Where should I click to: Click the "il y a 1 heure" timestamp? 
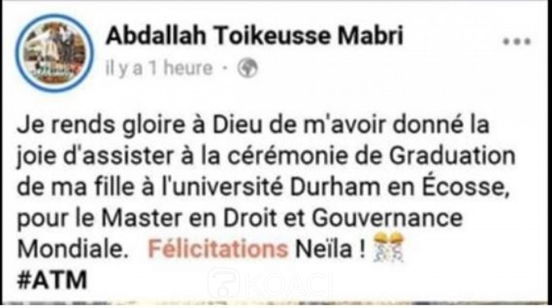(x=160, y=68)
